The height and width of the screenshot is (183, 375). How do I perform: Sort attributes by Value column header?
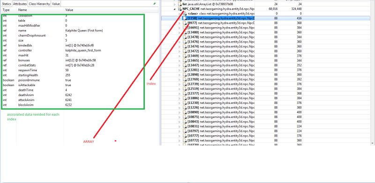click(69, 10)
